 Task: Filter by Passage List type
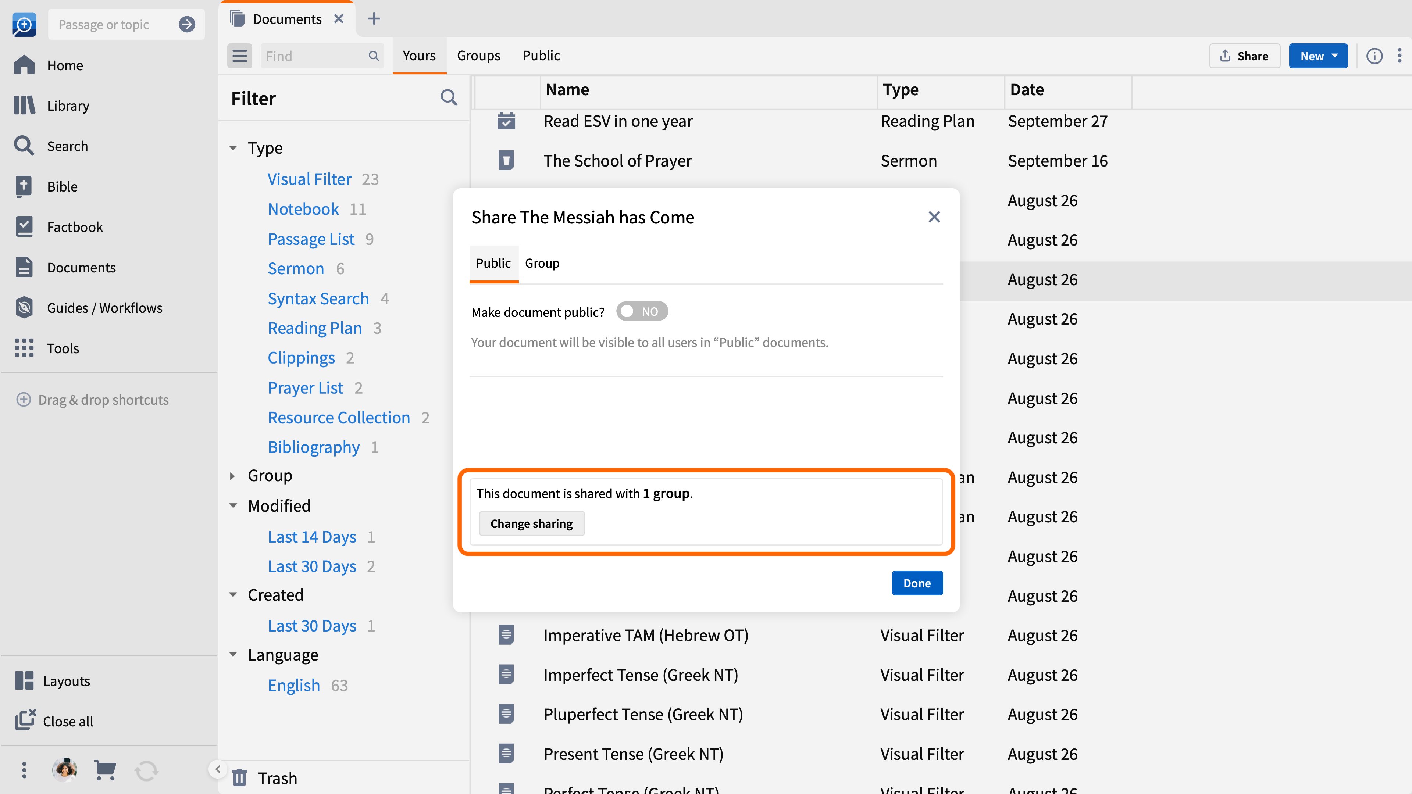pos(311,239)
